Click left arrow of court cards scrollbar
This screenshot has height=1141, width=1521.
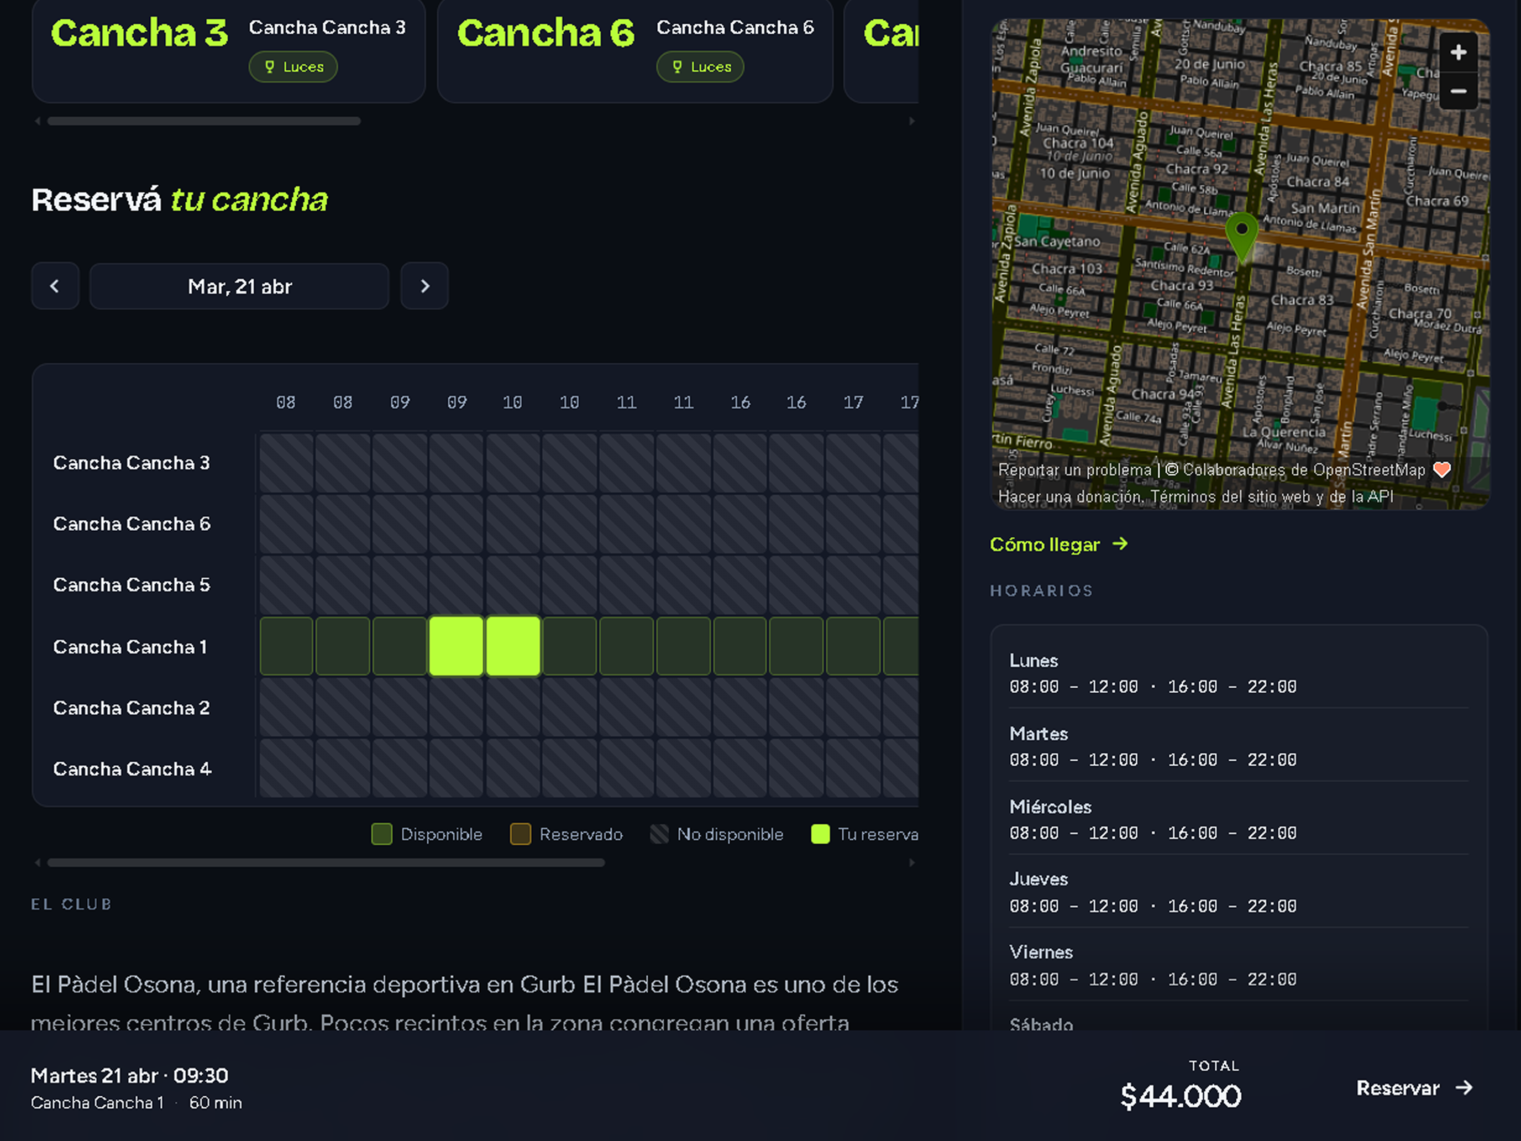click(x=37, y=121)
